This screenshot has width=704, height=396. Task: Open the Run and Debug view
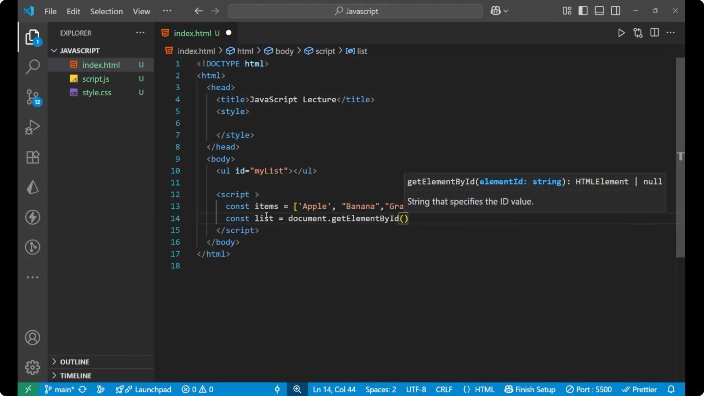(x=32, y=127)
